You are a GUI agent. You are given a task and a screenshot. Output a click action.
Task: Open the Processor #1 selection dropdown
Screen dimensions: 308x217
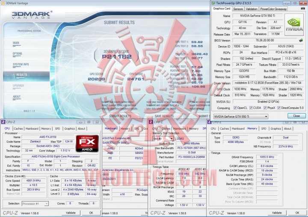35,204
